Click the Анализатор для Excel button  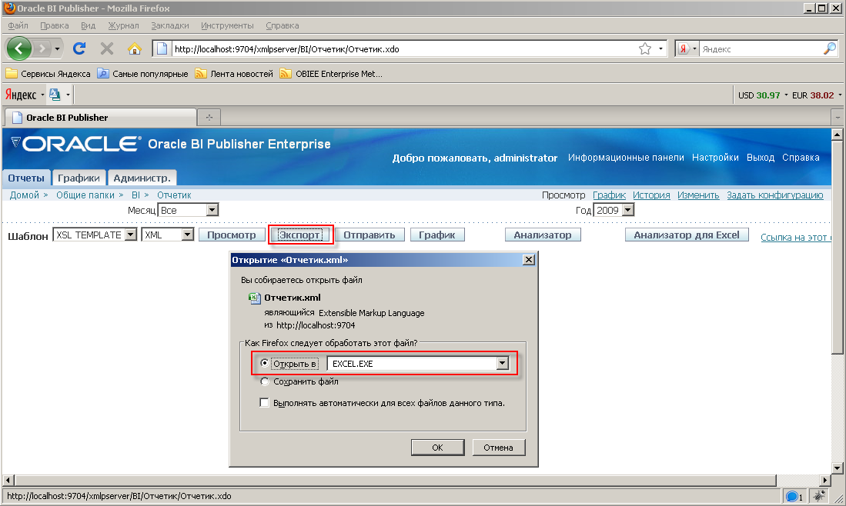click(x=687, y=235)
